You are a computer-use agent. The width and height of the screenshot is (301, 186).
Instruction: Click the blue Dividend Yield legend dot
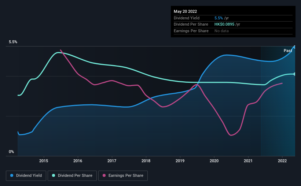tap(12, 175)
